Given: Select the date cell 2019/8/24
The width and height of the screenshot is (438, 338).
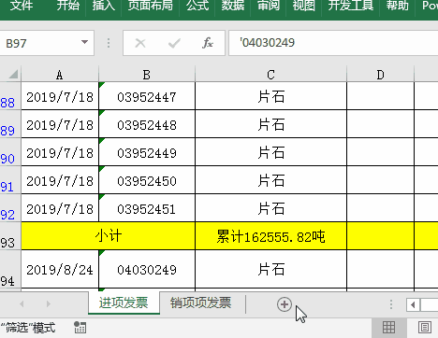Looking at the screenshot, I should pos(60,269).
